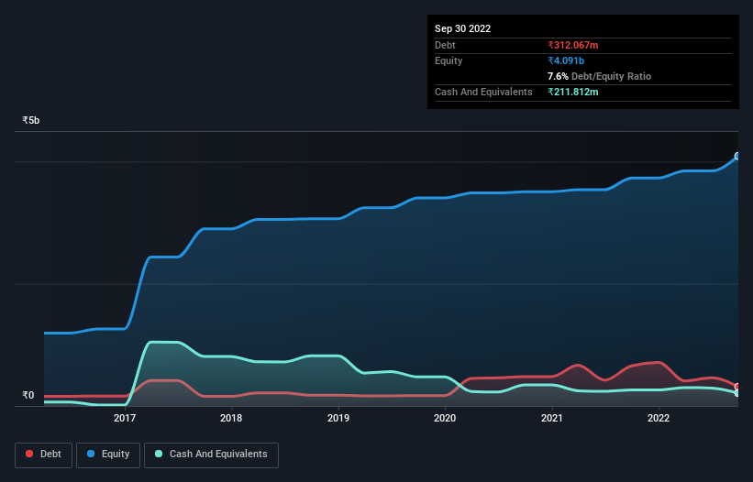
Task: Click the 2021 x-axis label
Action: (x=552, y=418)
